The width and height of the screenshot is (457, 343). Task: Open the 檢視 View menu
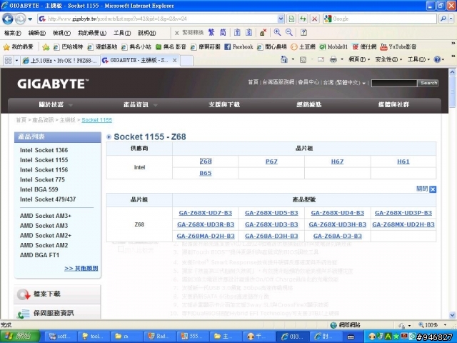[x=61, y=33]
